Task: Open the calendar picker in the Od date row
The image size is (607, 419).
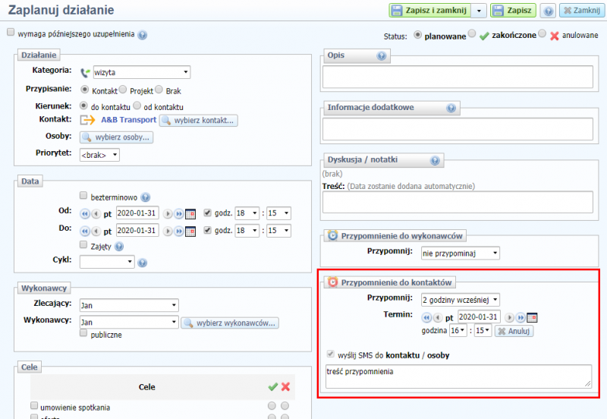Action: coord(190,214)
